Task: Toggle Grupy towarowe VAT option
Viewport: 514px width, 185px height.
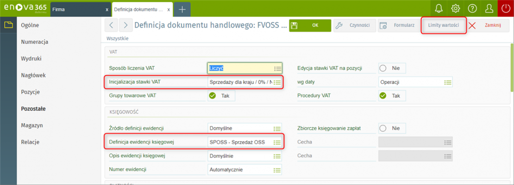Action: (221, 96)
